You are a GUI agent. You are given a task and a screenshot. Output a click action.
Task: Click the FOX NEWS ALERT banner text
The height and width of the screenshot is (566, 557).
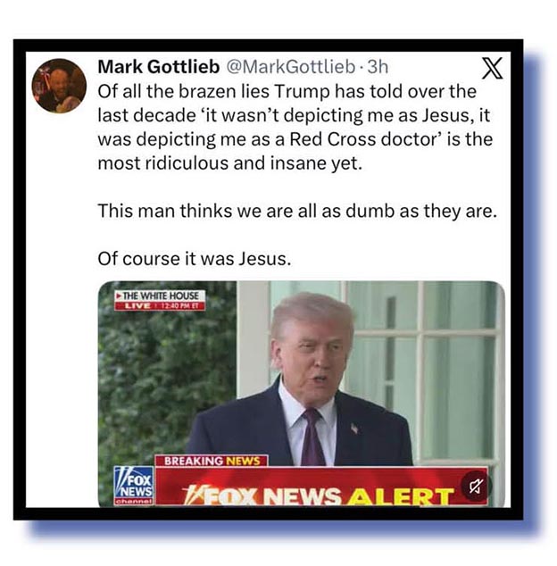[x=318, y=495]
